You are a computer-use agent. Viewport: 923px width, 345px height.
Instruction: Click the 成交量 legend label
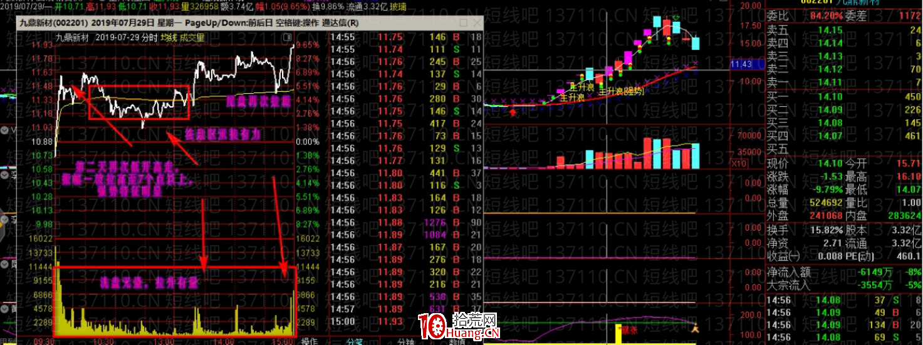(192, 37)
